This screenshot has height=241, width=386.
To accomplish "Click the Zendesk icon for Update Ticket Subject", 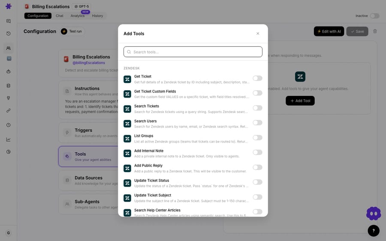I will point(127,198).
